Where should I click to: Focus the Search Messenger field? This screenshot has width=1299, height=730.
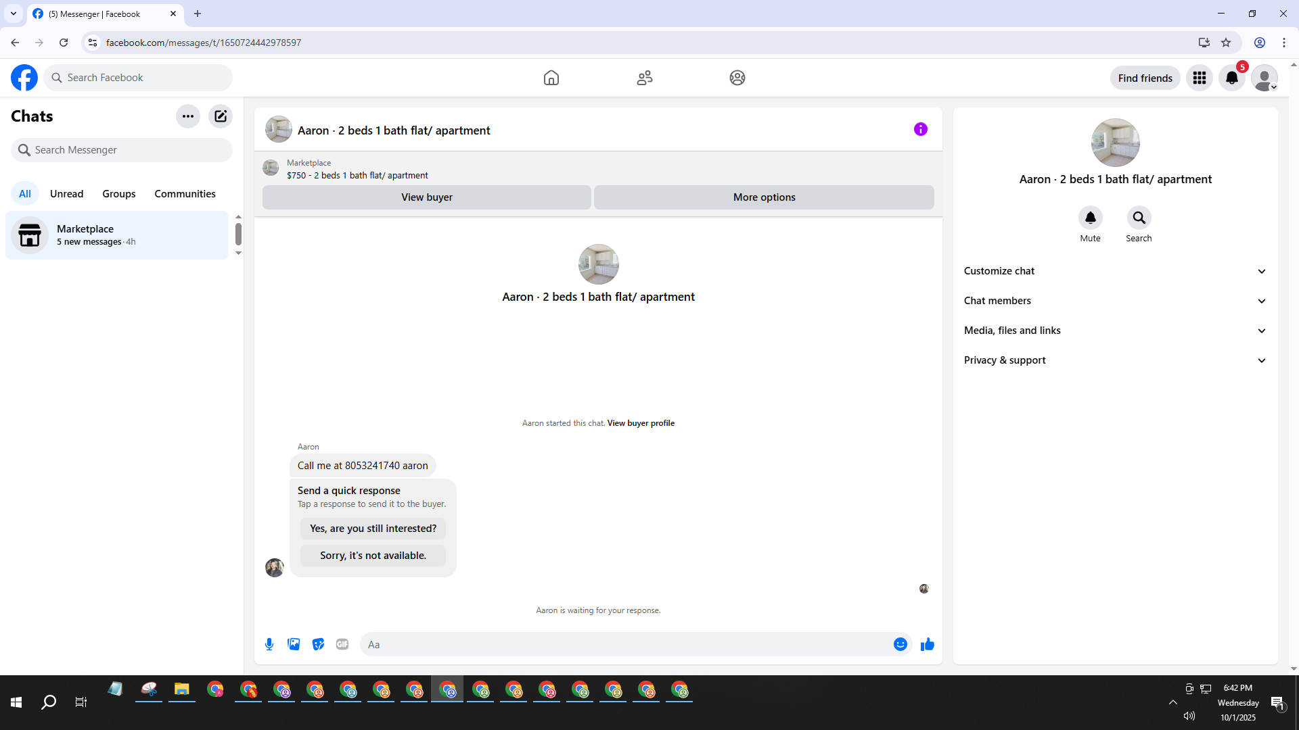[x=122, y=150]
